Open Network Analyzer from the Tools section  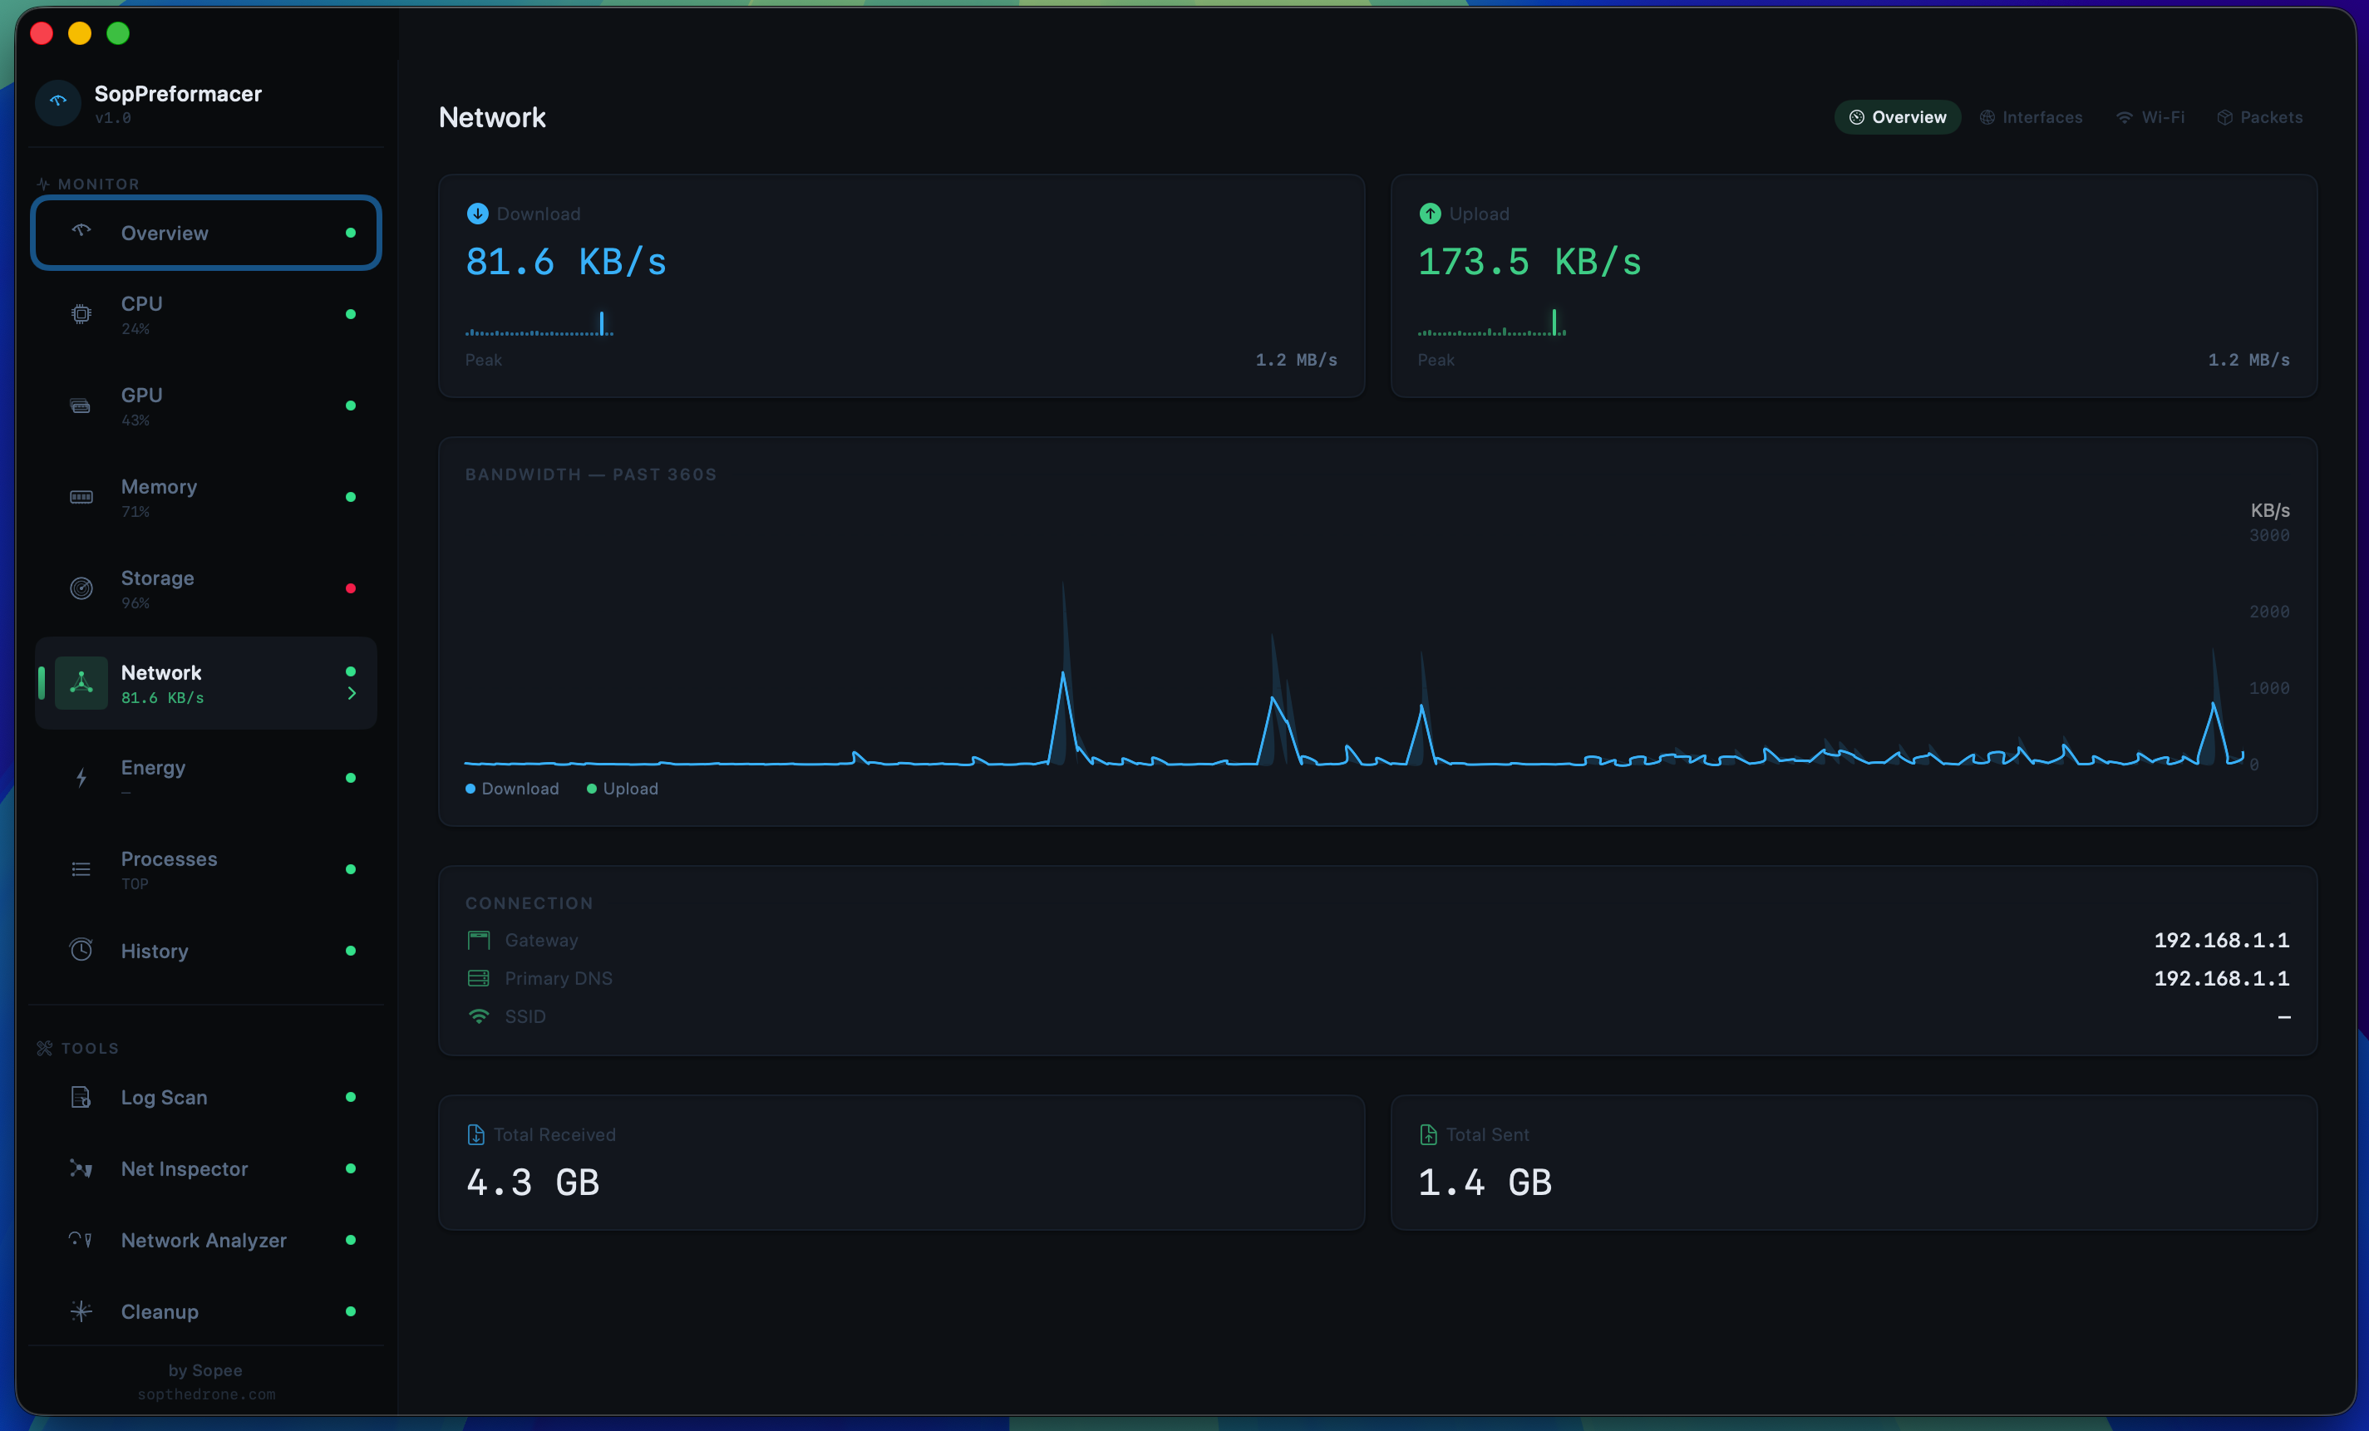point(81,1241)
